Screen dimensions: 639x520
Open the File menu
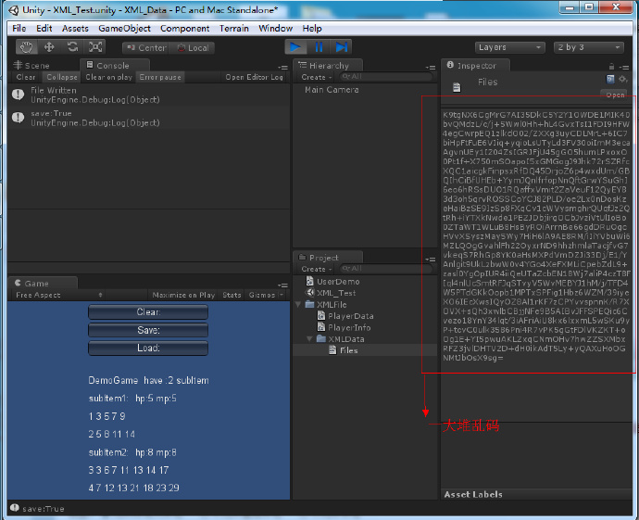(x=19, y=28)
